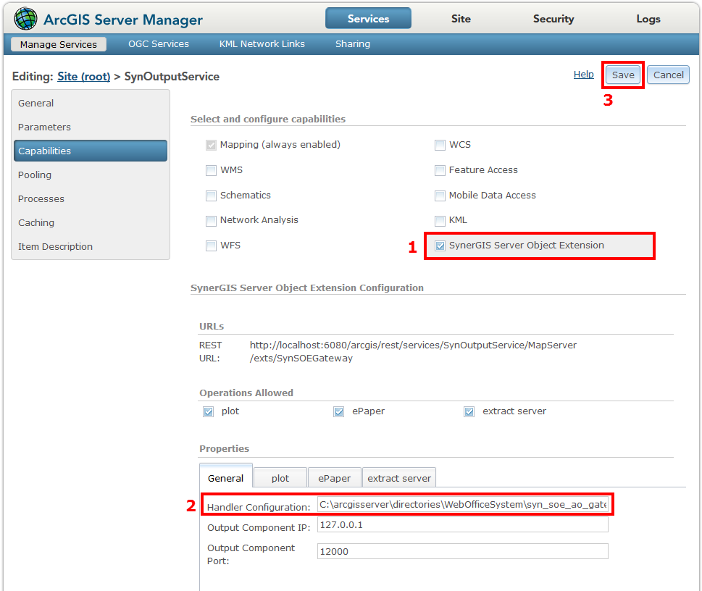The width and height of the screenshot is (702, 591).
Task: Disable the ePaper operation
Action: (x=338, y=411)
